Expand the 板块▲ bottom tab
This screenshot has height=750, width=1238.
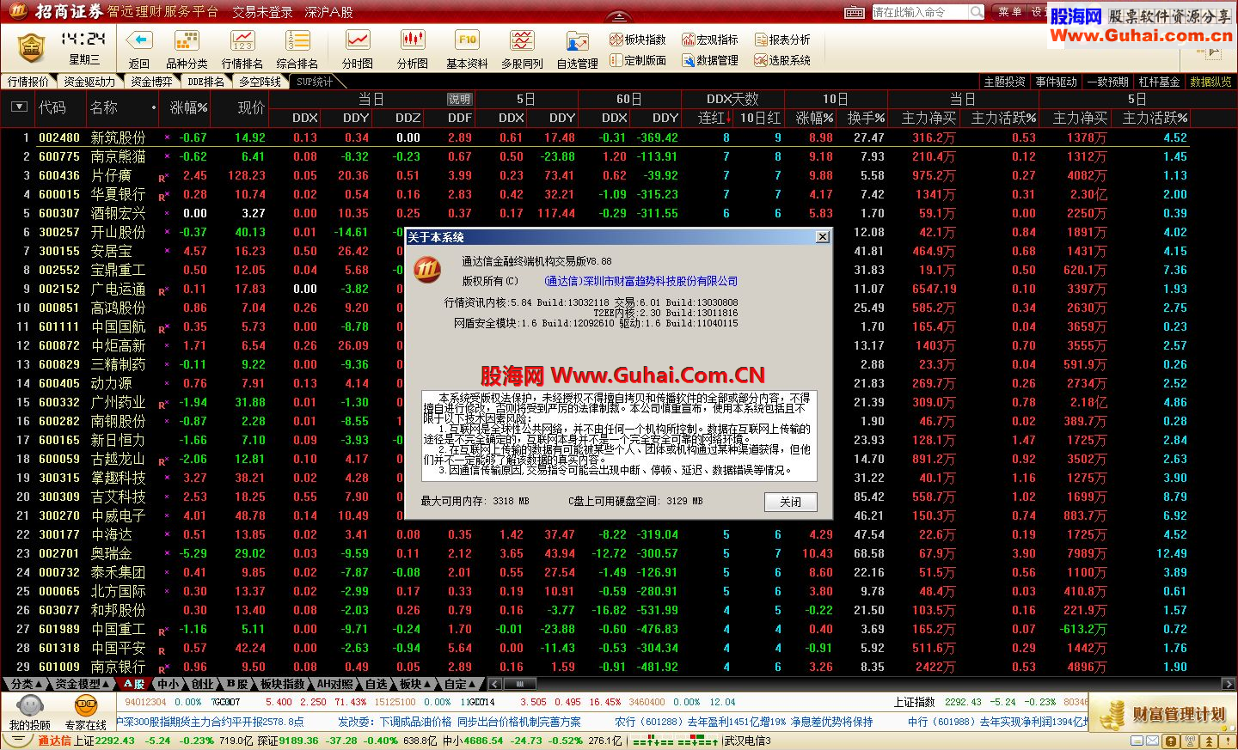pos(414,684)
